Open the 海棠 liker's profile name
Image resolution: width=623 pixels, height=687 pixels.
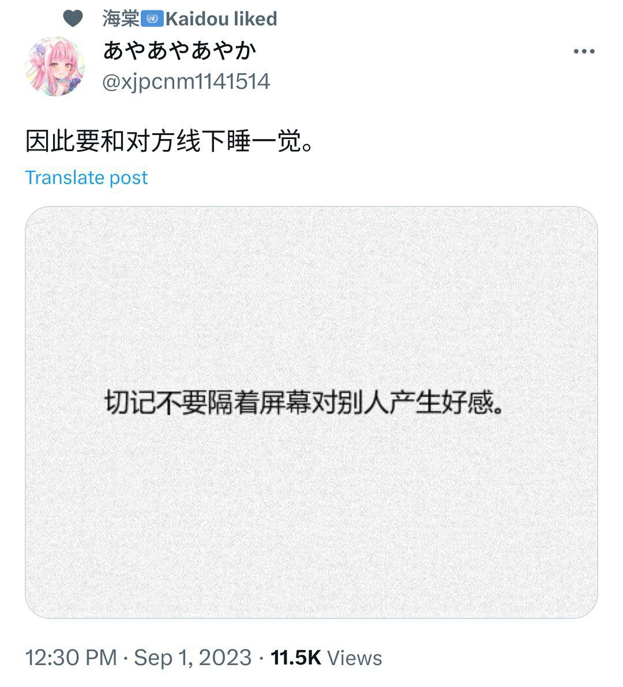pyautogui.click(x=121, y=19)
